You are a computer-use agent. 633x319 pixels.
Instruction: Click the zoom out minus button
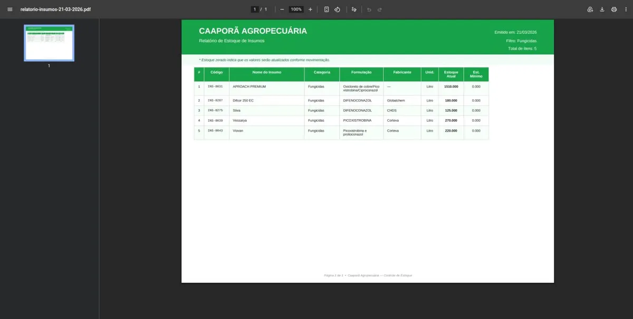point(282,9)
